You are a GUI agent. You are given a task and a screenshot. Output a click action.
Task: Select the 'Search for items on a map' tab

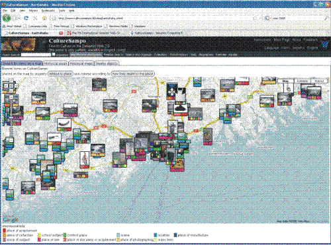(x=22, y=63)
